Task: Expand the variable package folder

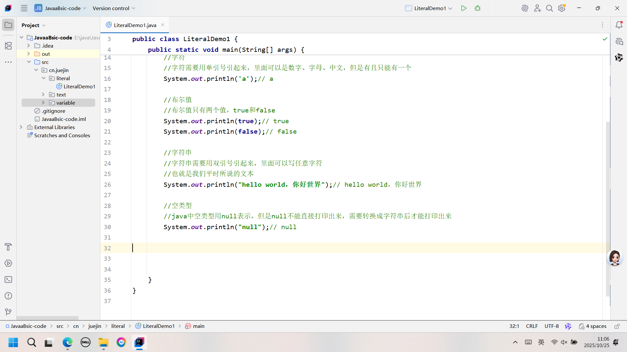Action: click(x=43, y=103)
